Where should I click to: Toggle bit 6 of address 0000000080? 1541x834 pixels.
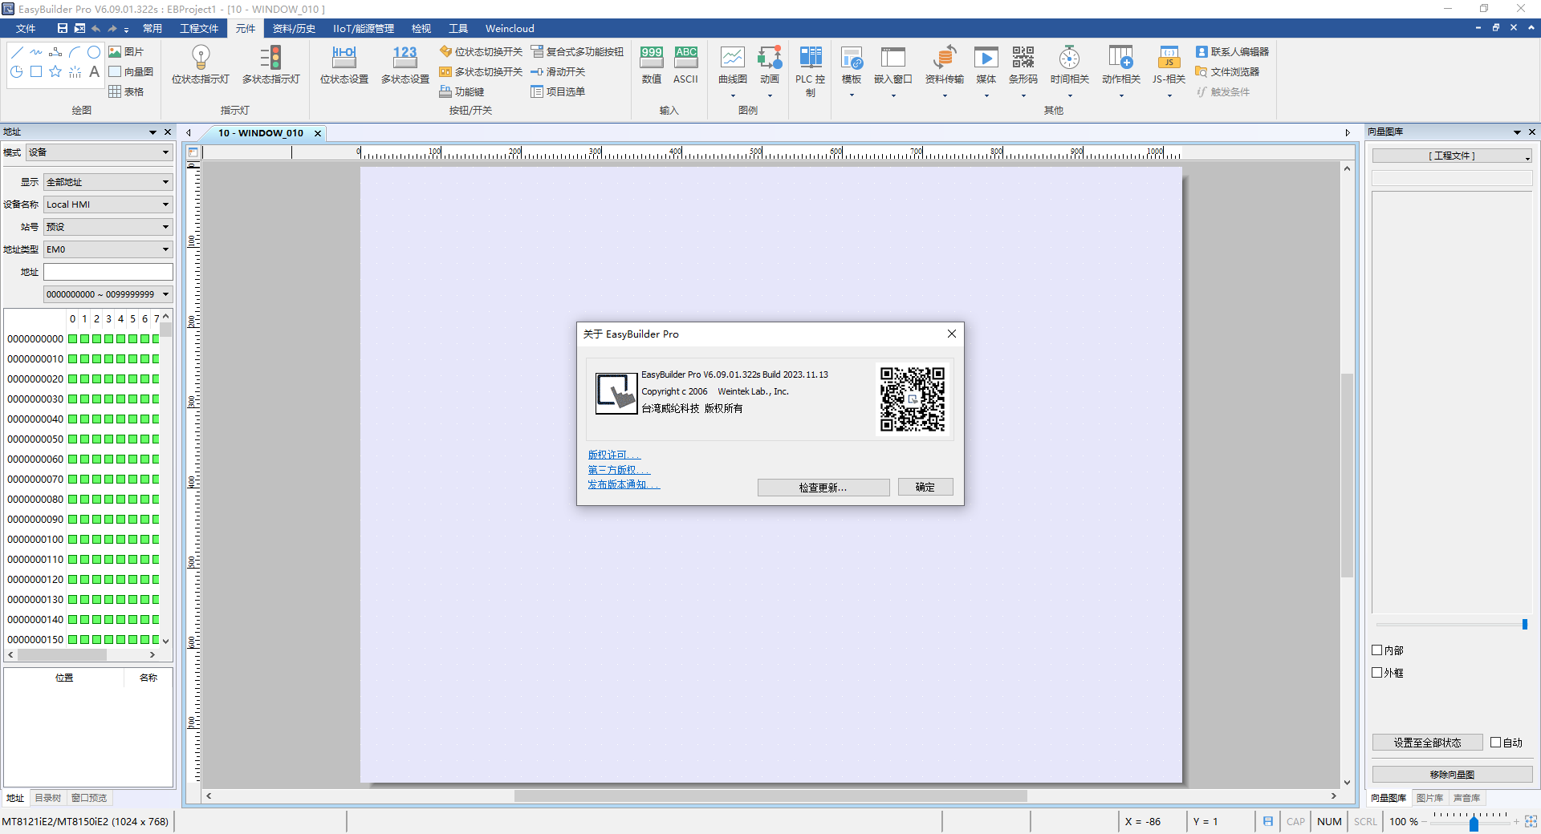(x=144, y=499)
